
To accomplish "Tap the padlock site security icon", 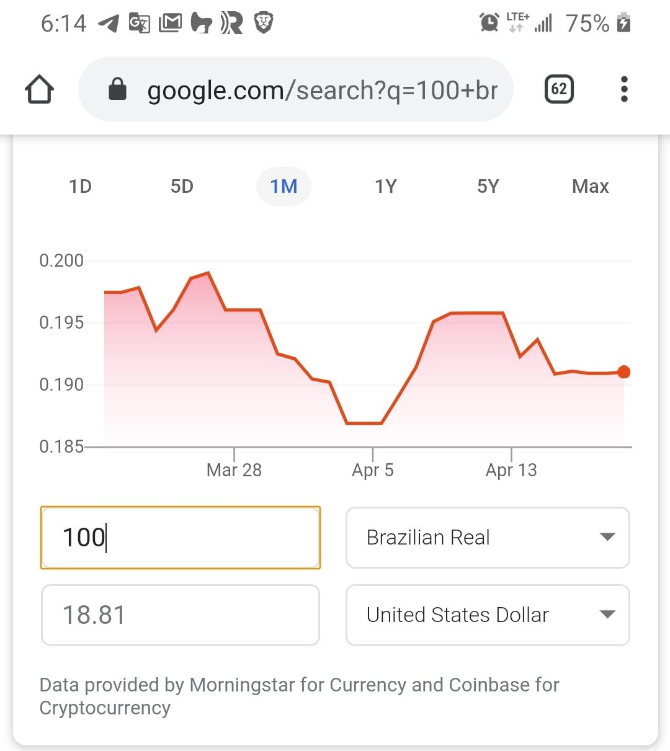I will [x=117, y=89].
